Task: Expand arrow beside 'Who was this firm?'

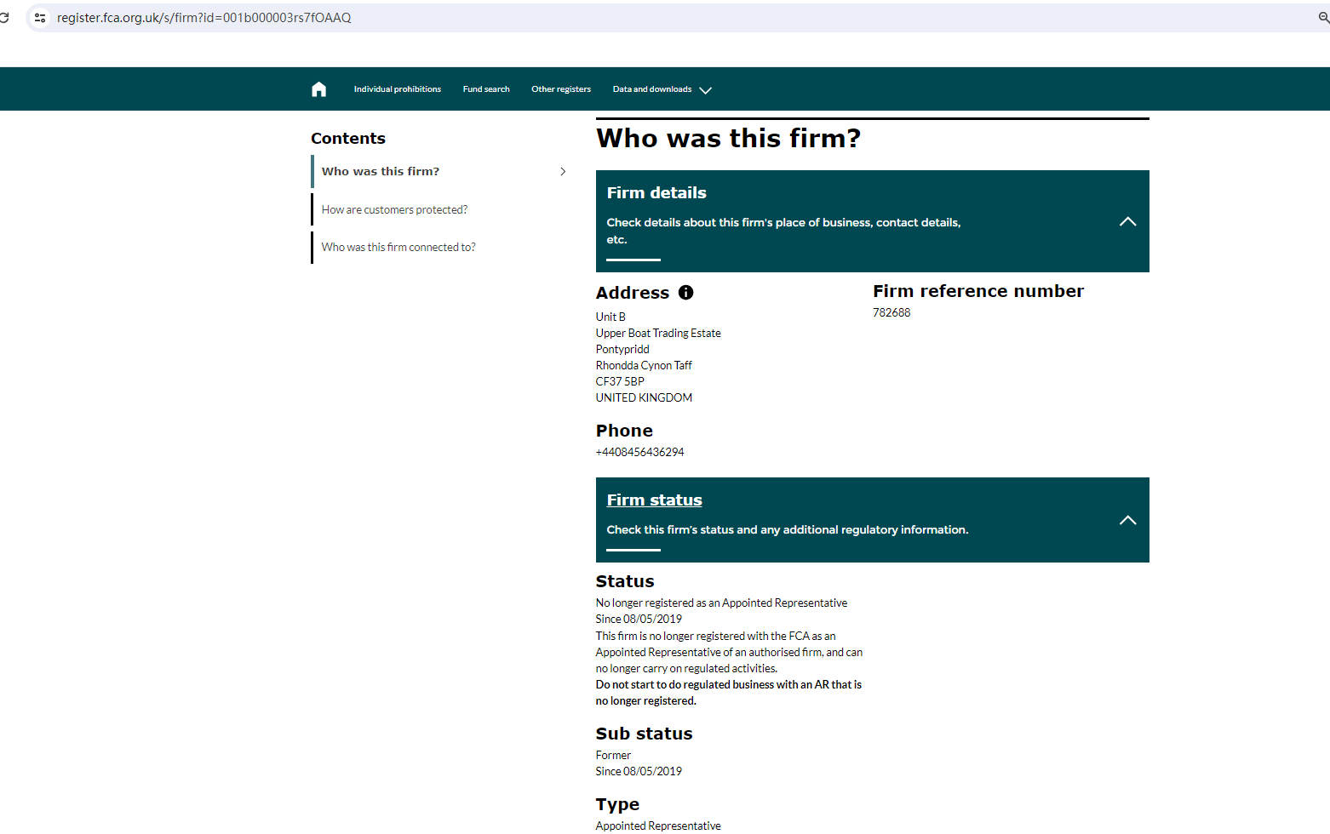Action: 563,171
